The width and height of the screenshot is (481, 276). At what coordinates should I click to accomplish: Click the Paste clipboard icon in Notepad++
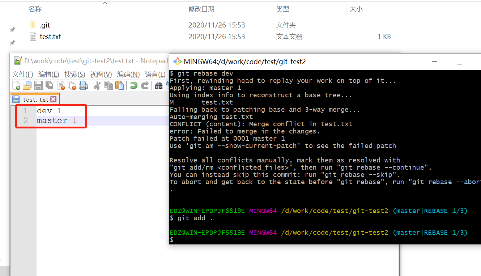click(120, 85)
